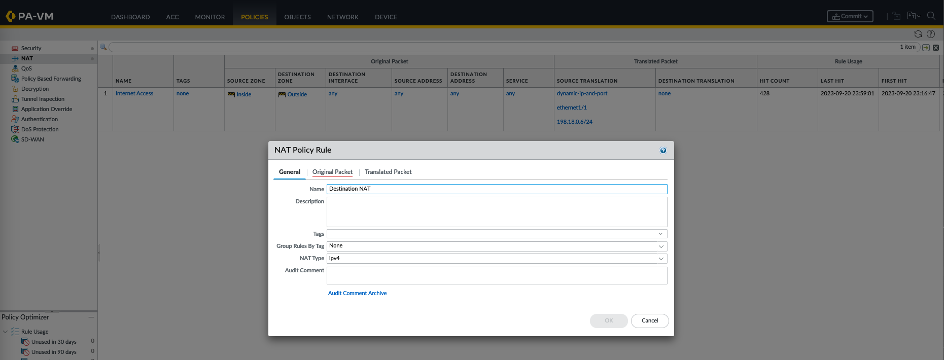Image resolution: width=944 pixels, height=360 pixels.
Task: Click into the Description text area
Action: coord(497,212)
